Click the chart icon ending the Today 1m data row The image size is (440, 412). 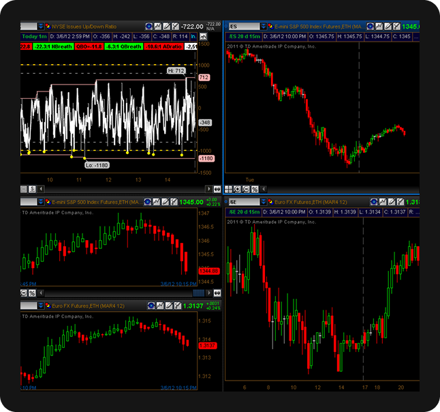point(203,36)
